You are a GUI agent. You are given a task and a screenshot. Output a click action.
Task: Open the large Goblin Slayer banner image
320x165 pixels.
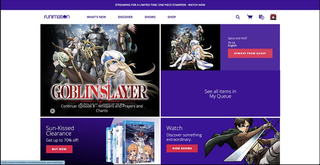(100, 70)
